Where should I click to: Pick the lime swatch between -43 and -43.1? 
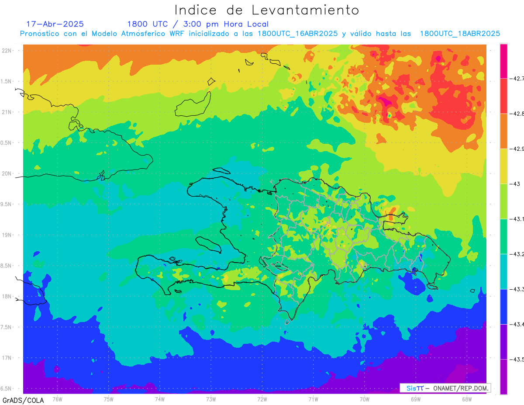coord(503,201)
